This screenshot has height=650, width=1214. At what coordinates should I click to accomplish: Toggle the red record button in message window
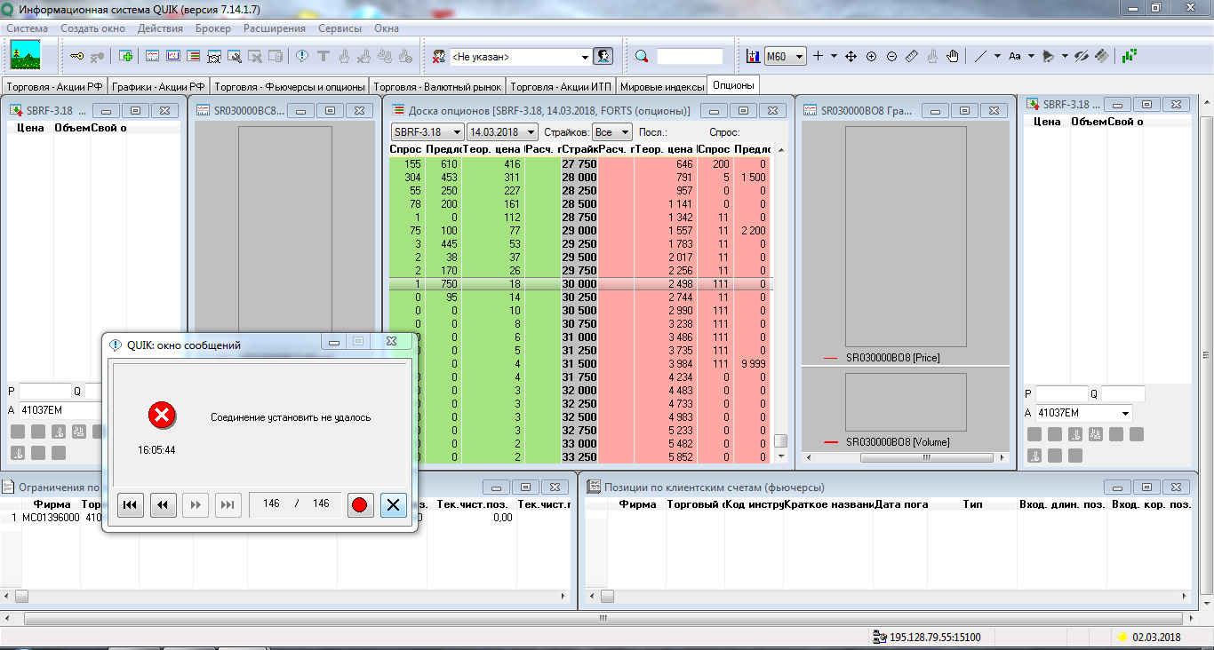pos(360,504)
